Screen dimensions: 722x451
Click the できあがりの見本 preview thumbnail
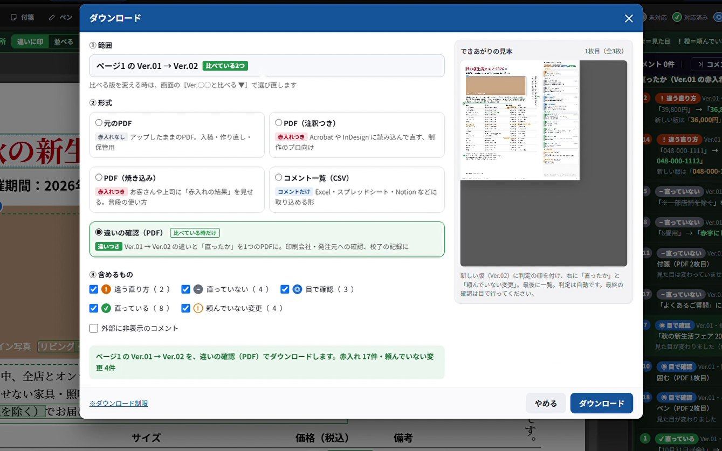(520, 120)
